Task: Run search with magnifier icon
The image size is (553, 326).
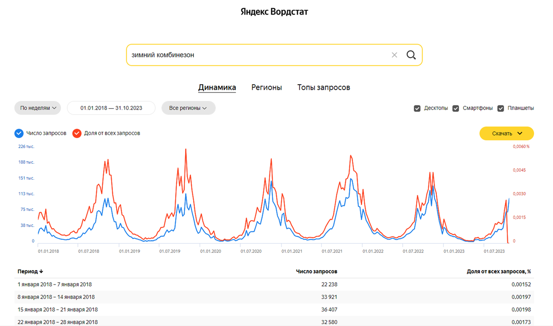Action: [411, 55]
